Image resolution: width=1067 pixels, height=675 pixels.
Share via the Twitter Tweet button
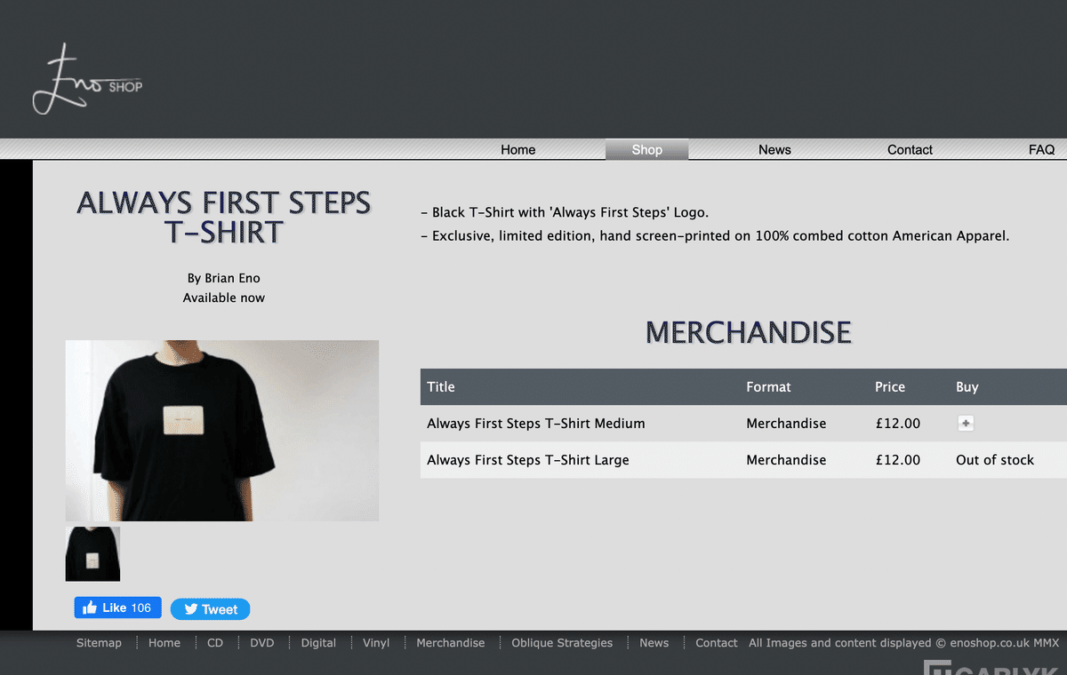(210, 609)
